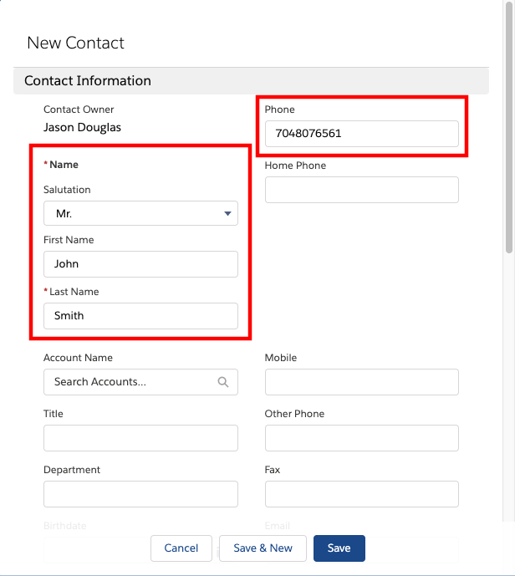
Task: Click into the Mobile field
Action: (x=362, y=382)
